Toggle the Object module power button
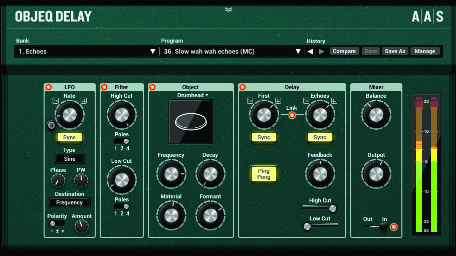The height and width of the screenshot is (256, 456). pos(152,87)
